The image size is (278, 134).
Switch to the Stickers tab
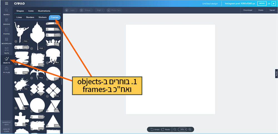(x=43, y=17)
